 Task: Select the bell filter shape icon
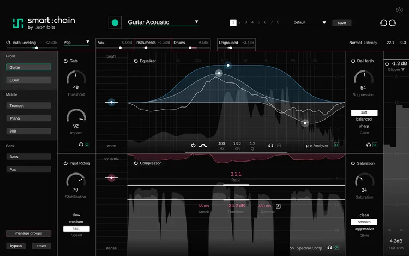pyautogui.click(x=203, y=145)
